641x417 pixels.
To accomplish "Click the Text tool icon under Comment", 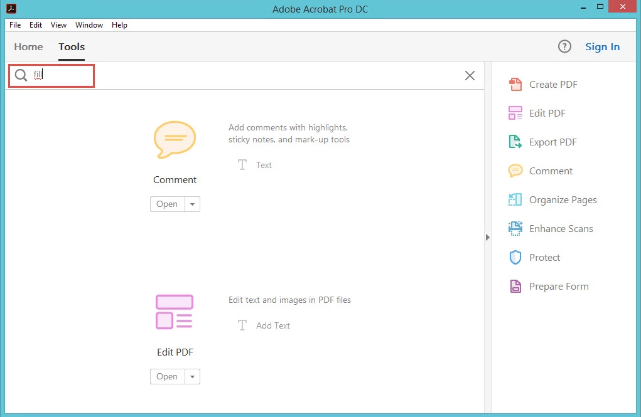I will pyautogui.click(x=242, y=165).
